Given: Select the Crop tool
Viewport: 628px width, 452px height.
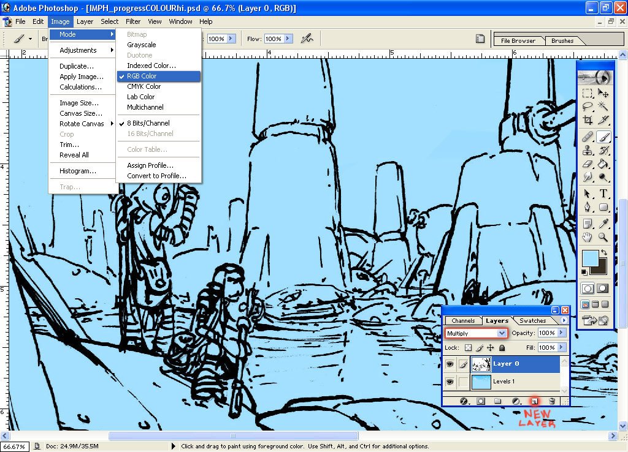Looking at the screenshot, I should (588, 119).
